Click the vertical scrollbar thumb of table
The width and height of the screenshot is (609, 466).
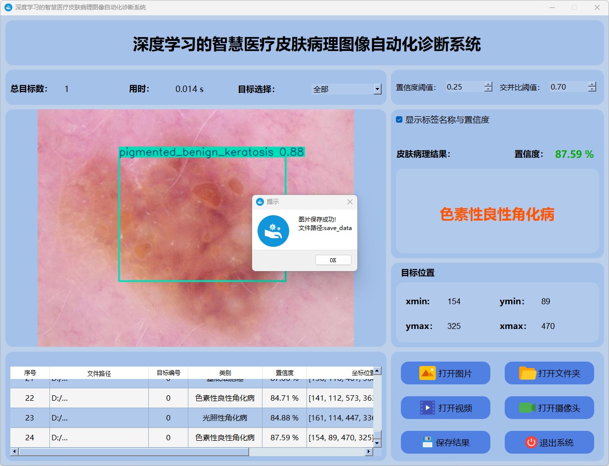pos(378,435)
